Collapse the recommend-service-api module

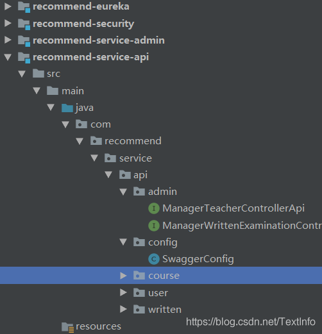pyautogui.click(x=8, y=57)
